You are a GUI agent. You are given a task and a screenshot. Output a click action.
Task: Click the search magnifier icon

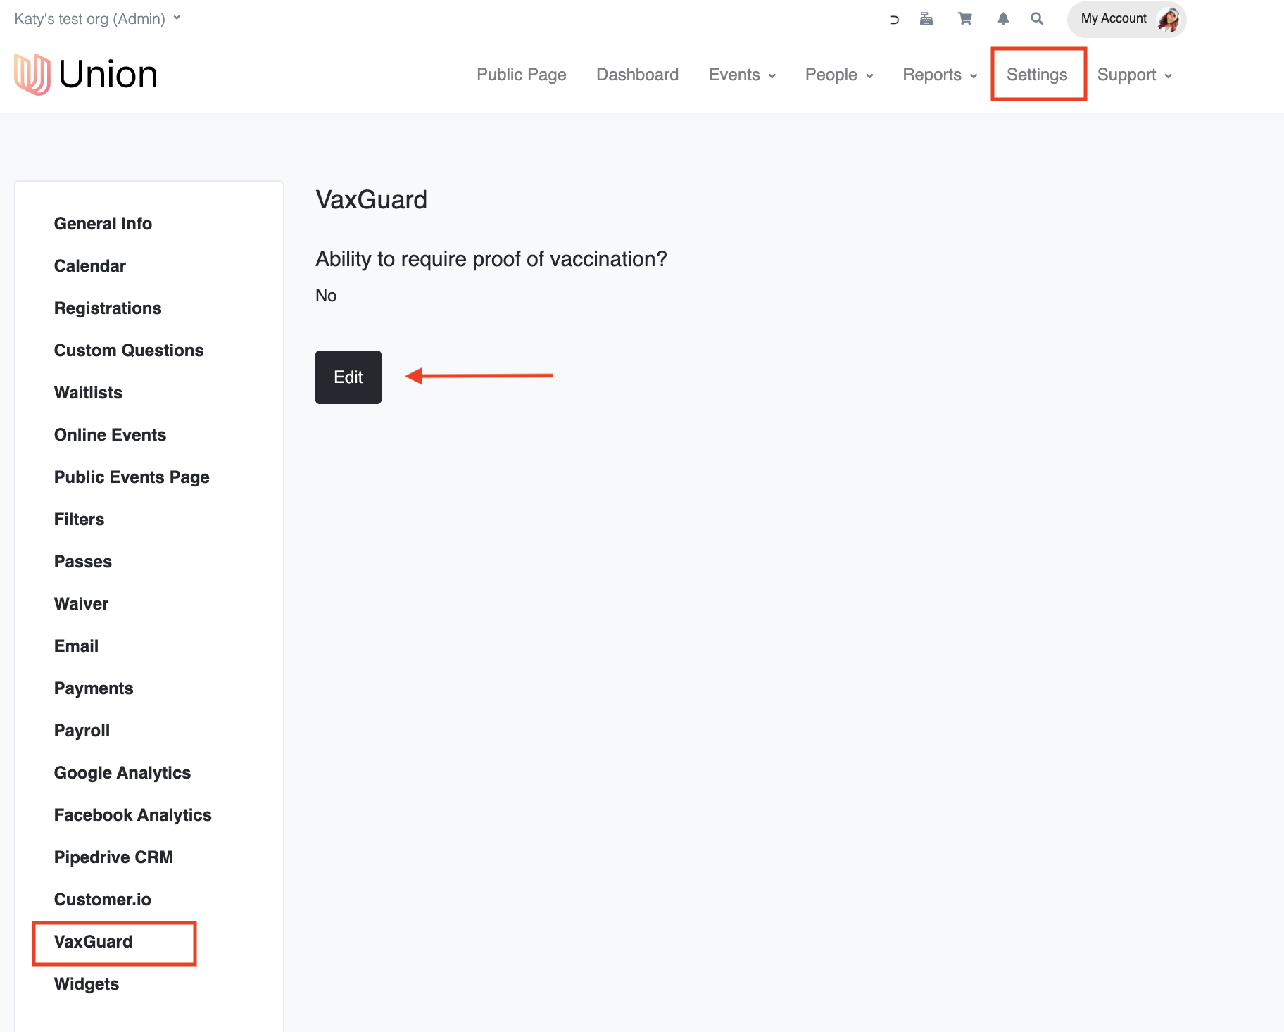(1037, 19)
